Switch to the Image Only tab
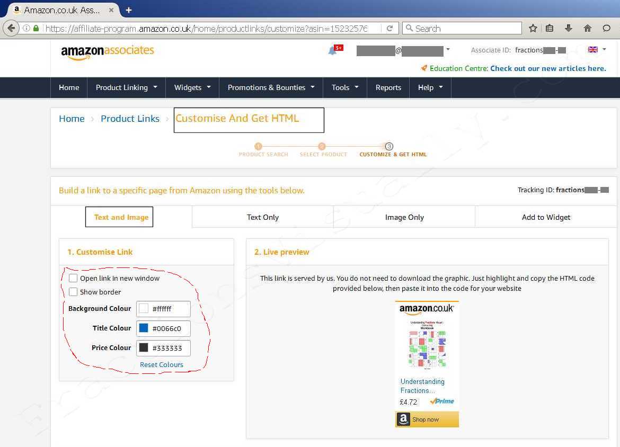 point(404,217)
